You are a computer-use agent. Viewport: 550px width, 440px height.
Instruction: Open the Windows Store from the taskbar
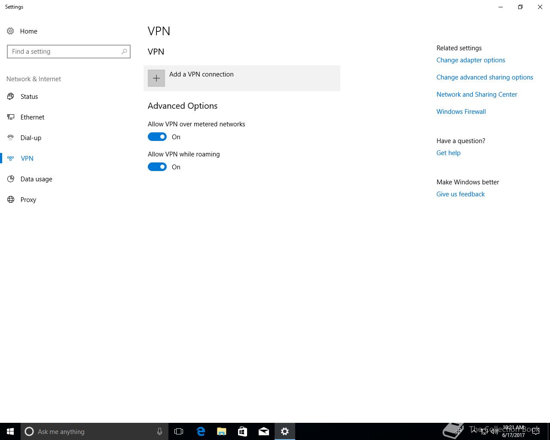[242, 431]
